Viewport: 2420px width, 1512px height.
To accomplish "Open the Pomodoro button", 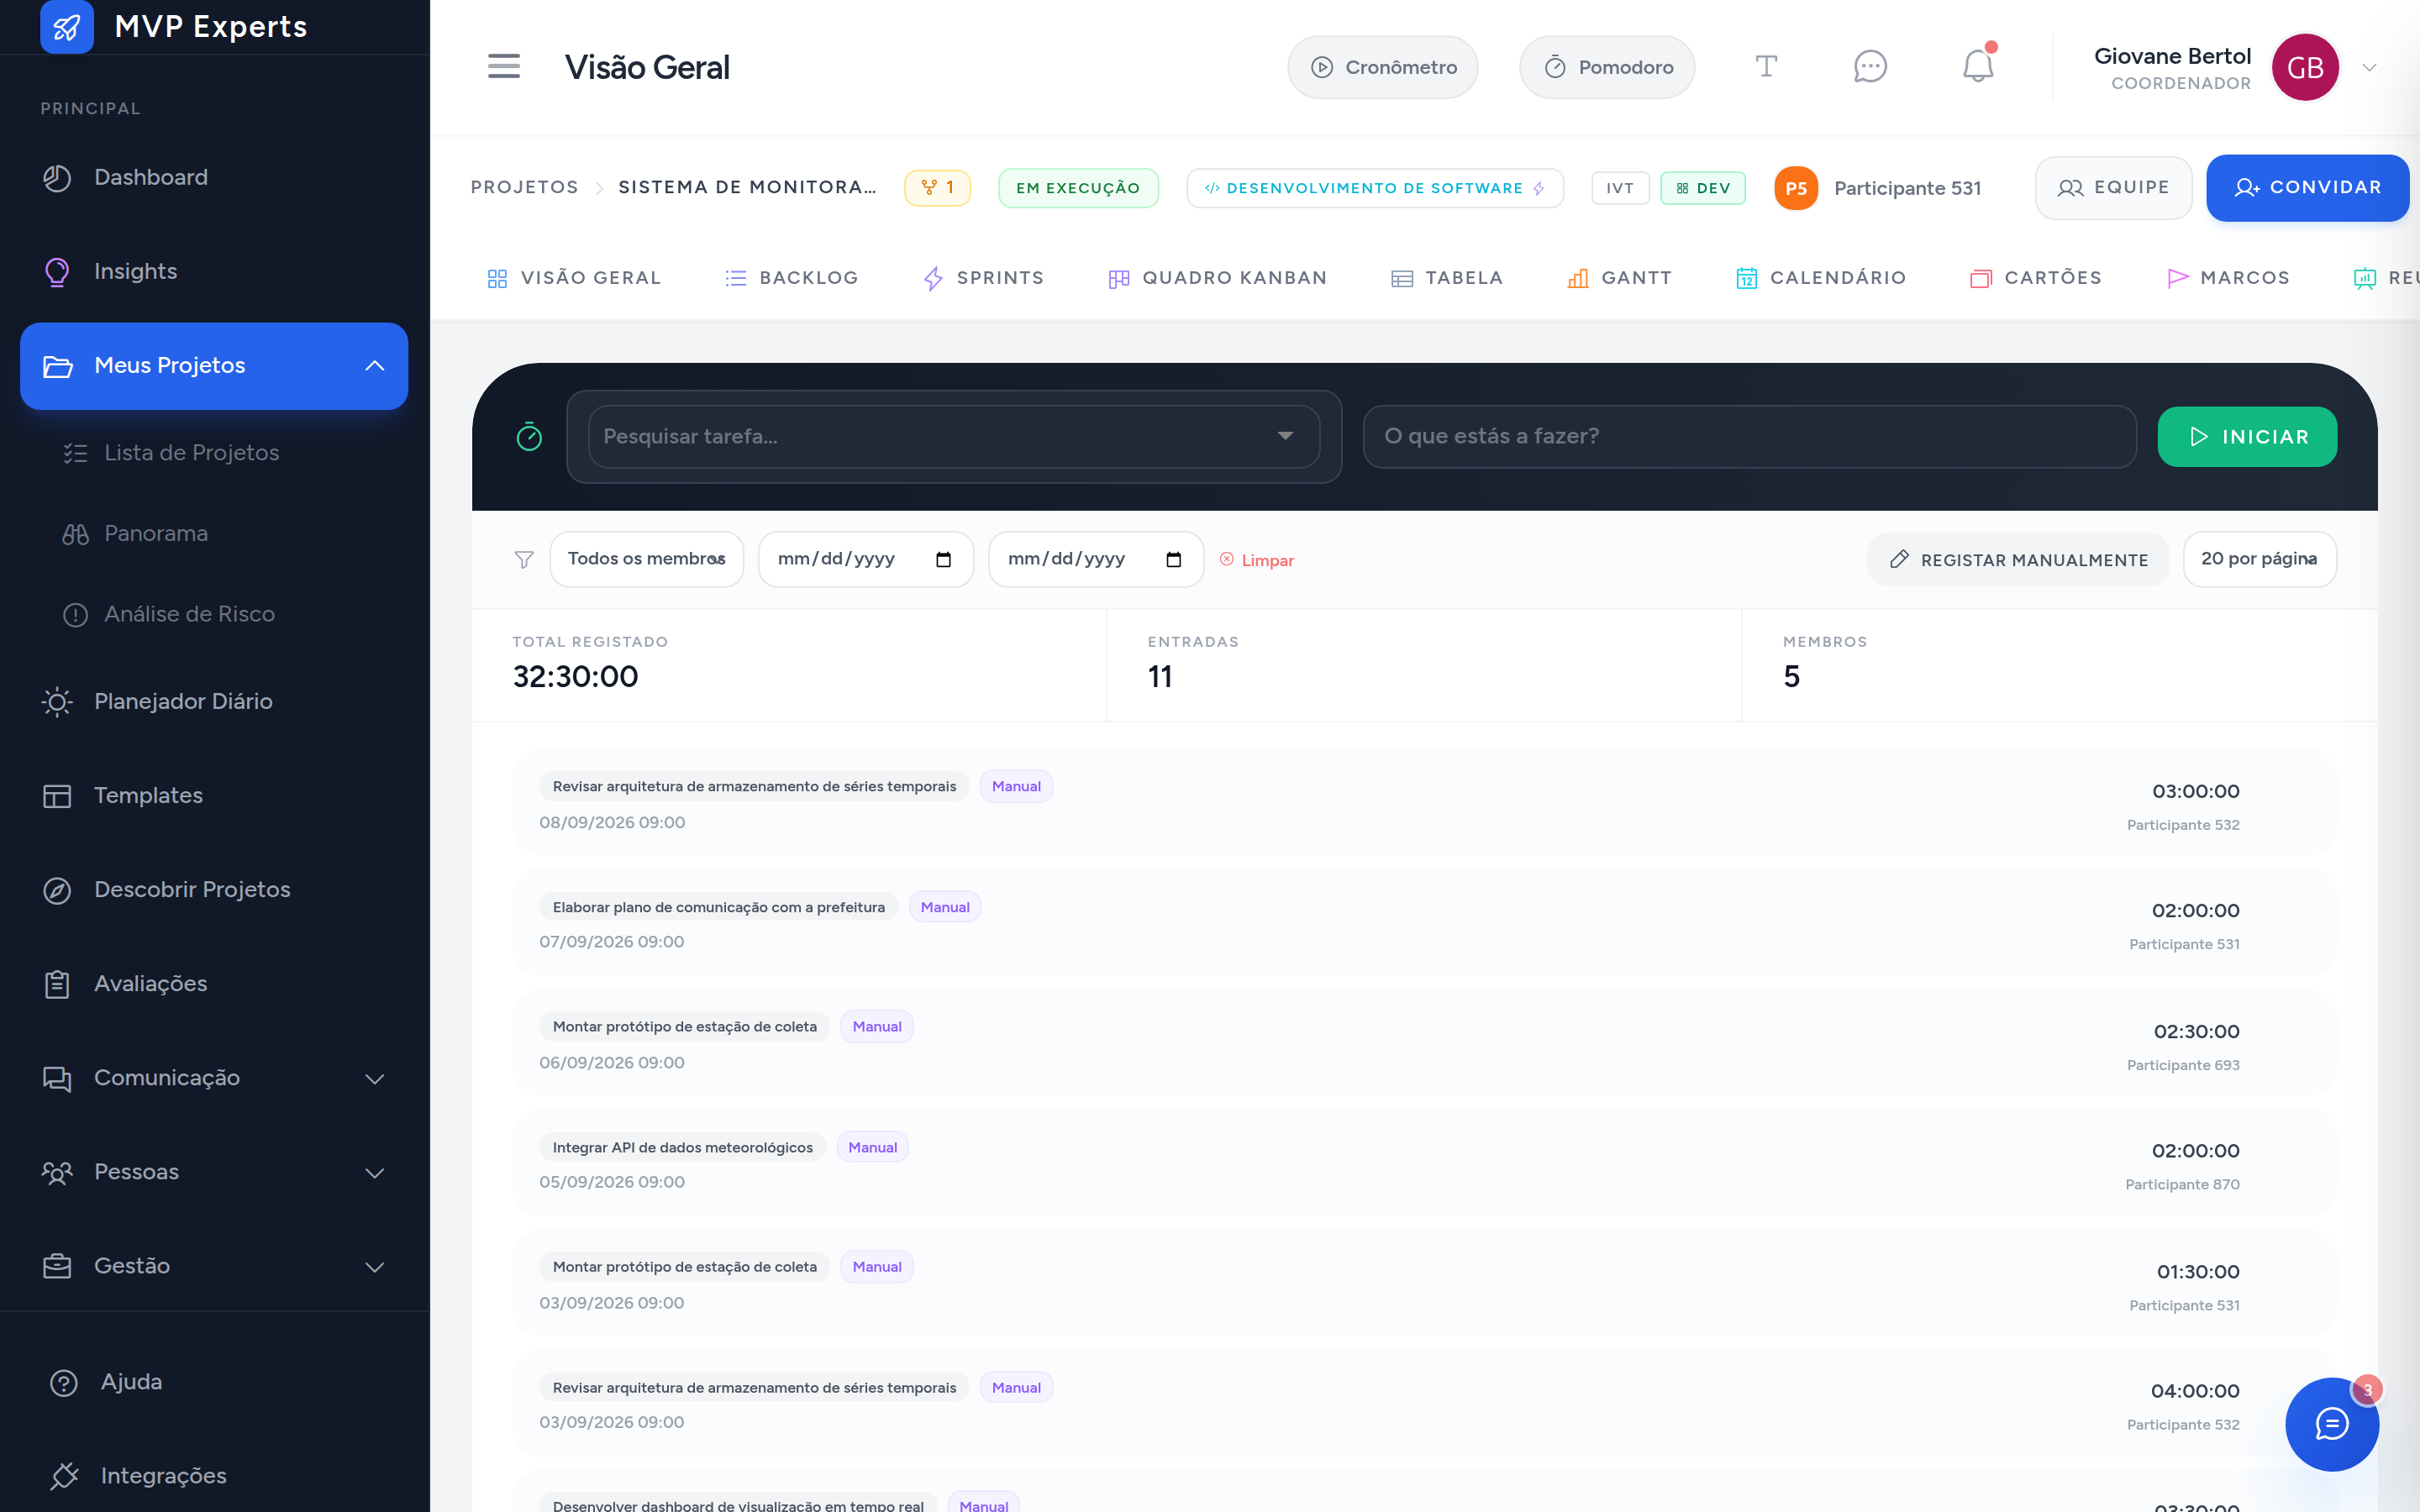I will [1607, 67].
